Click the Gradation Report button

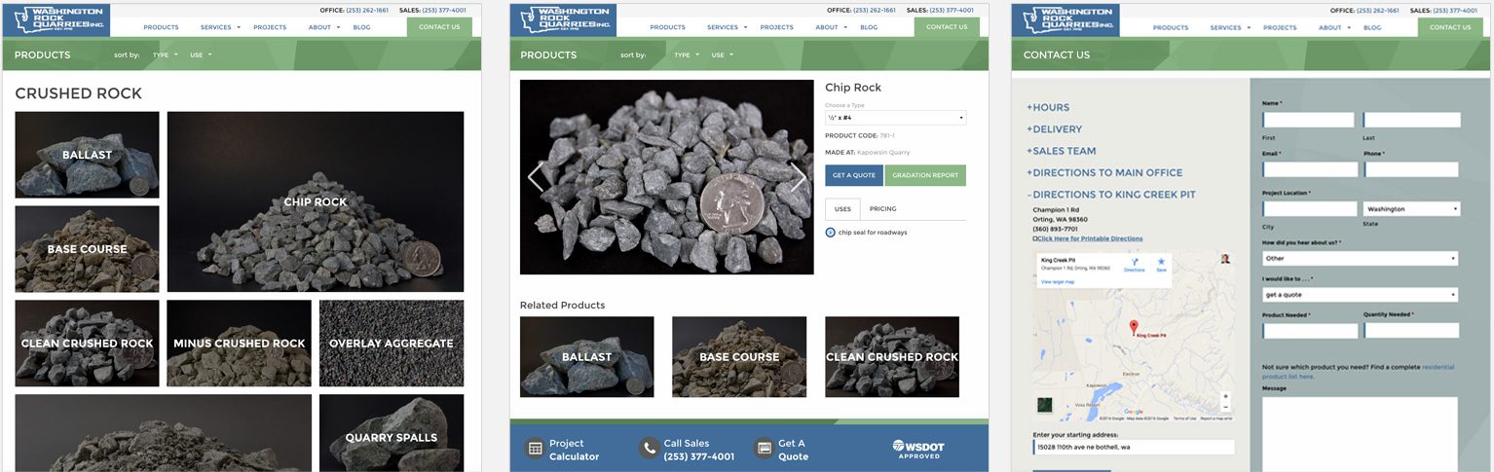click(925, 175)
